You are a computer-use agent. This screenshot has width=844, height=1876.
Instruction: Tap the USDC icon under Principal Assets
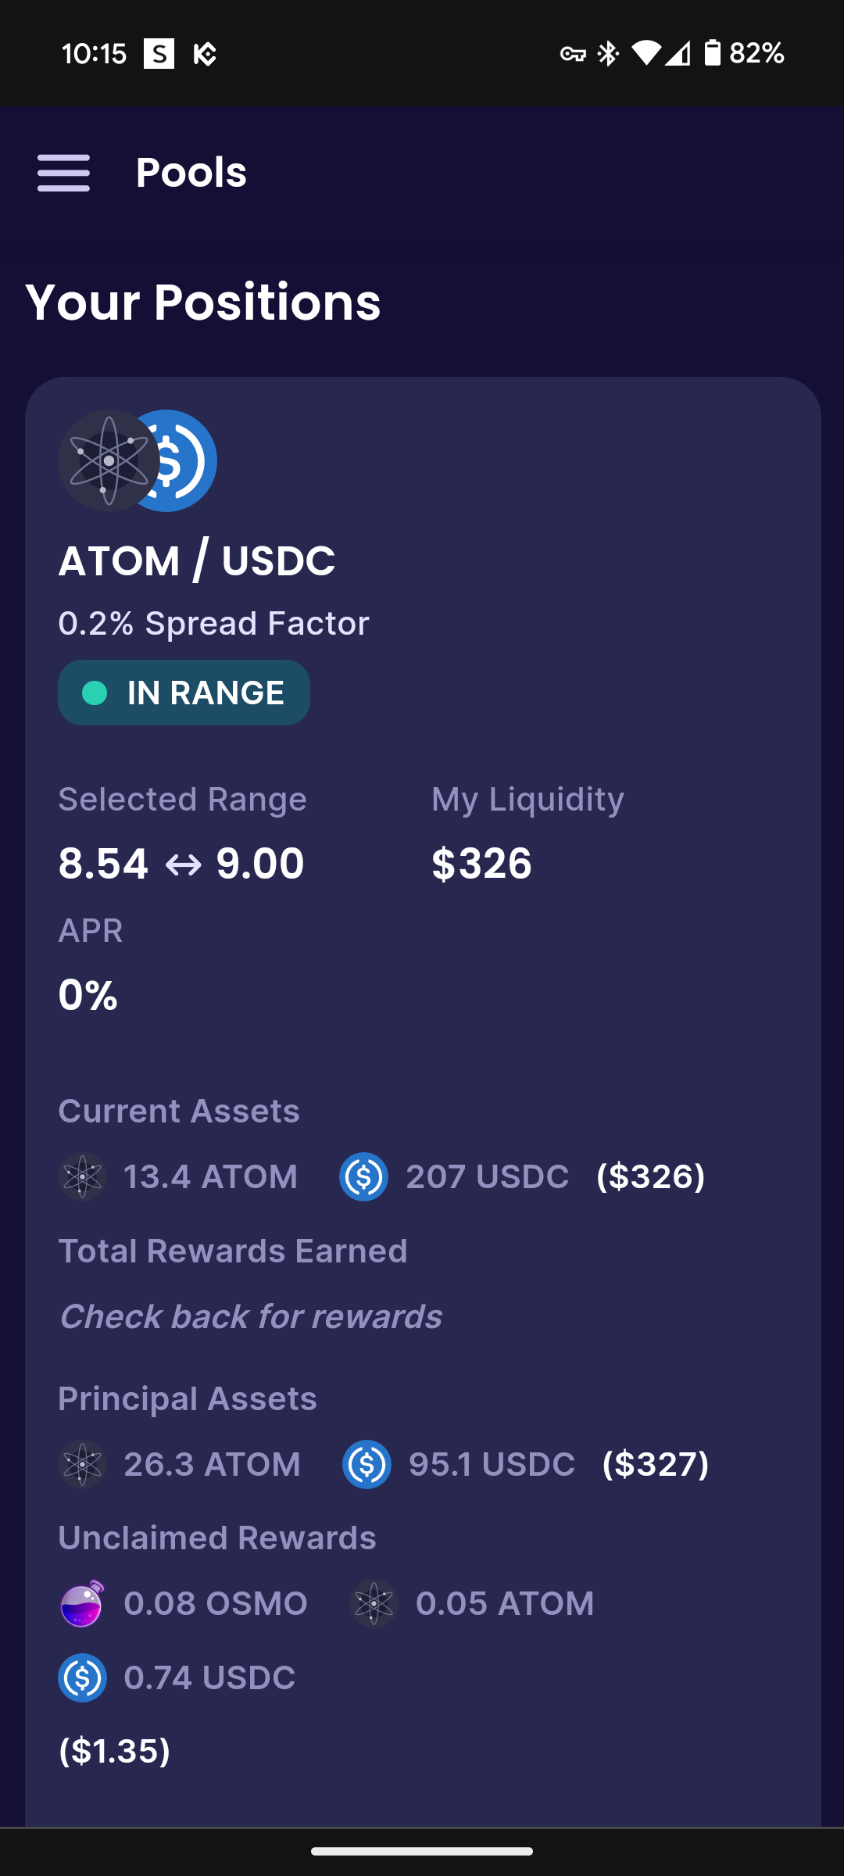click(x=367, y=1464)
